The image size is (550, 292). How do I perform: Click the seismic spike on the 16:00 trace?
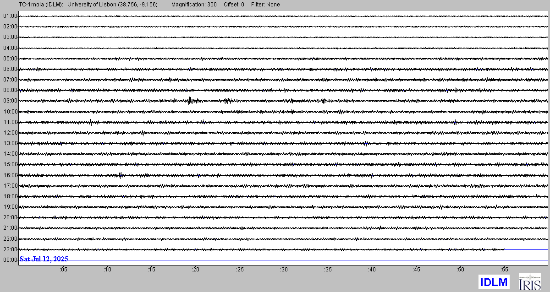pos(121,175)
